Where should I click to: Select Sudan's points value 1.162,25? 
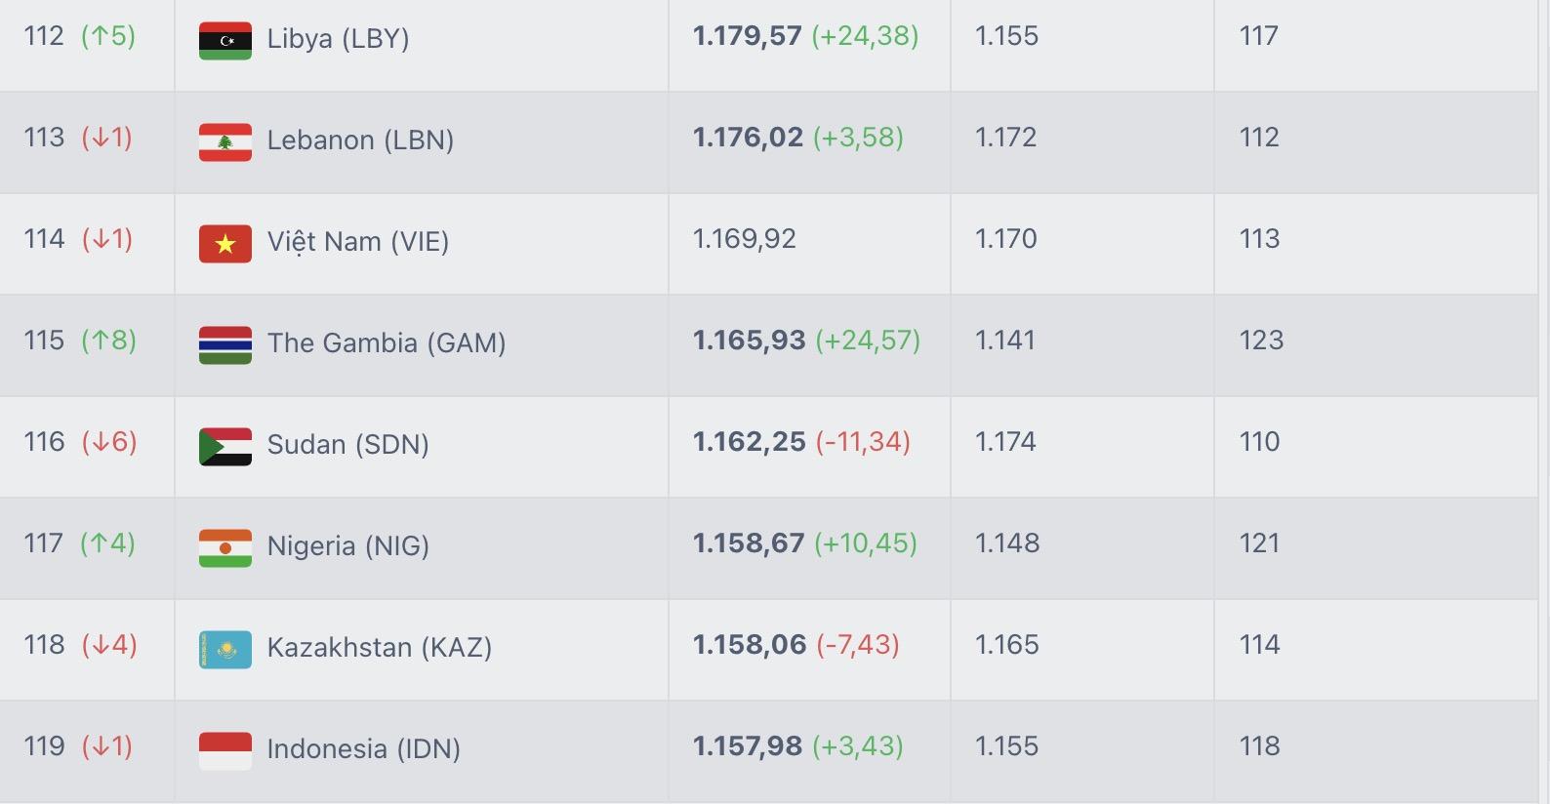[x=750, y=442]
